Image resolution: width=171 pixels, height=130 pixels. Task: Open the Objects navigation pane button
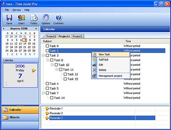pyautogui.click(x=20, y=117)
